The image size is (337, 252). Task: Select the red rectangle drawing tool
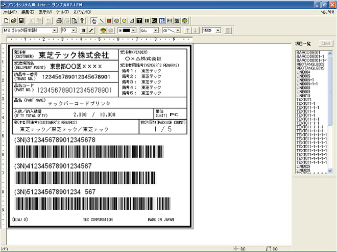(109, 21)
